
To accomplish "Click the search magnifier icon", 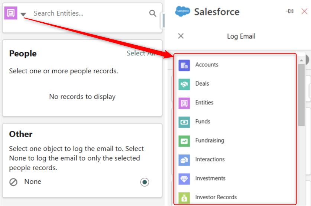I will [153, 13].
